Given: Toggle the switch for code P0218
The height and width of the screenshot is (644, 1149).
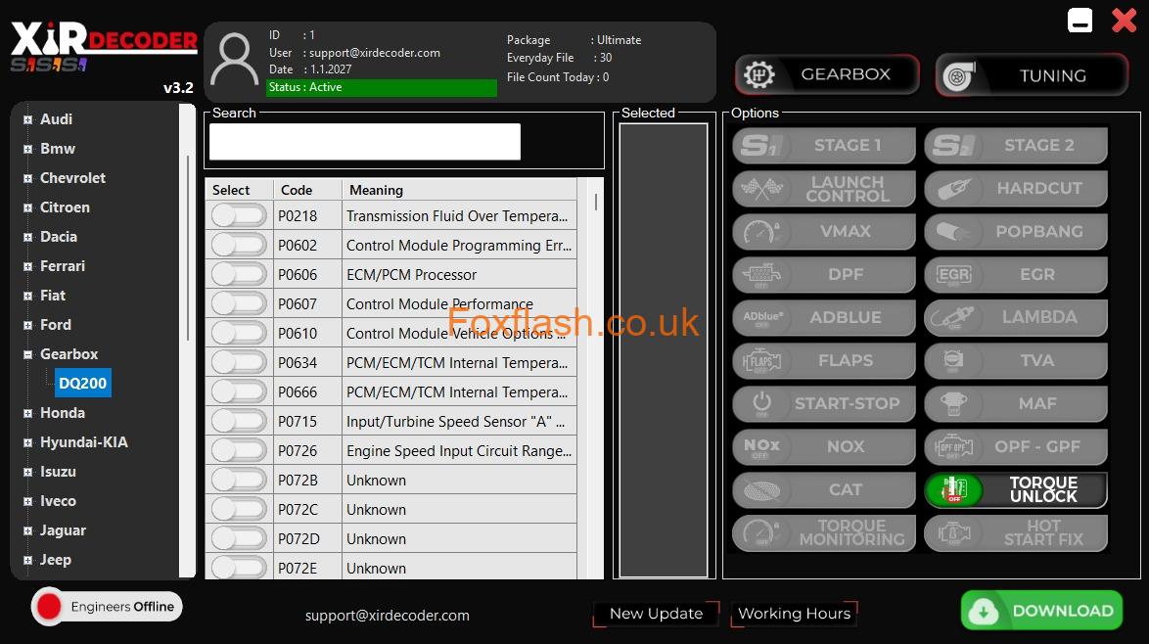Looking at the screenshot, I should coord(239,216).
